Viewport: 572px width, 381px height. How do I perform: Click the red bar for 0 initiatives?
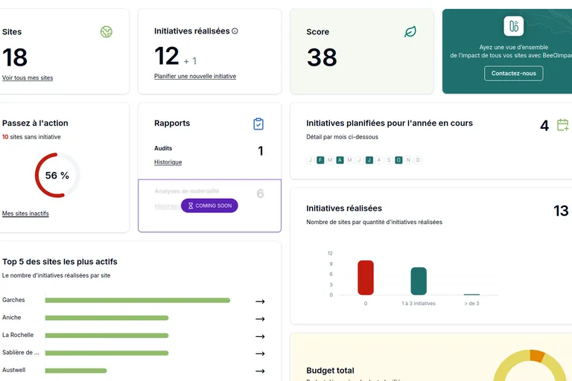[x=366, y=278]
